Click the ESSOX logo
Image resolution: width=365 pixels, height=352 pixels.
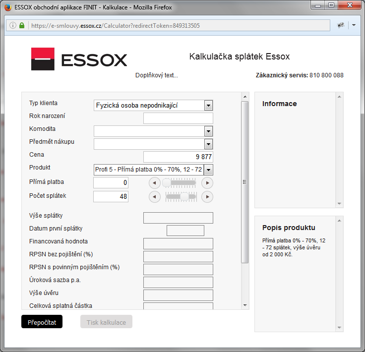[x=79, y=59]
